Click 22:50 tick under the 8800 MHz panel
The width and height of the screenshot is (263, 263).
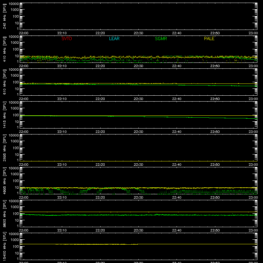point(215,230)
